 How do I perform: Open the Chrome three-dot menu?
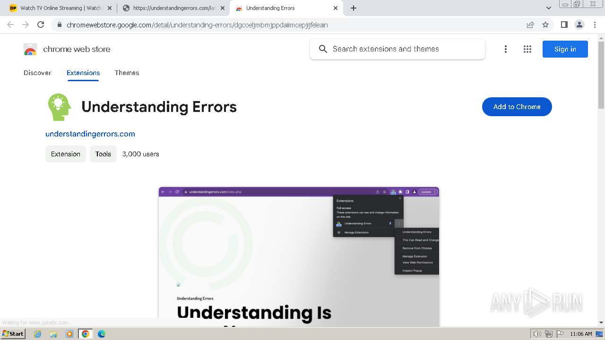tap(595, 25)
